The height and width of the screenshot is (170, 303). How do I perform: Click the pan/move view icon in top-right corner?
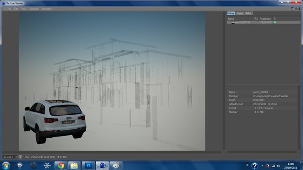coord(296,8)
